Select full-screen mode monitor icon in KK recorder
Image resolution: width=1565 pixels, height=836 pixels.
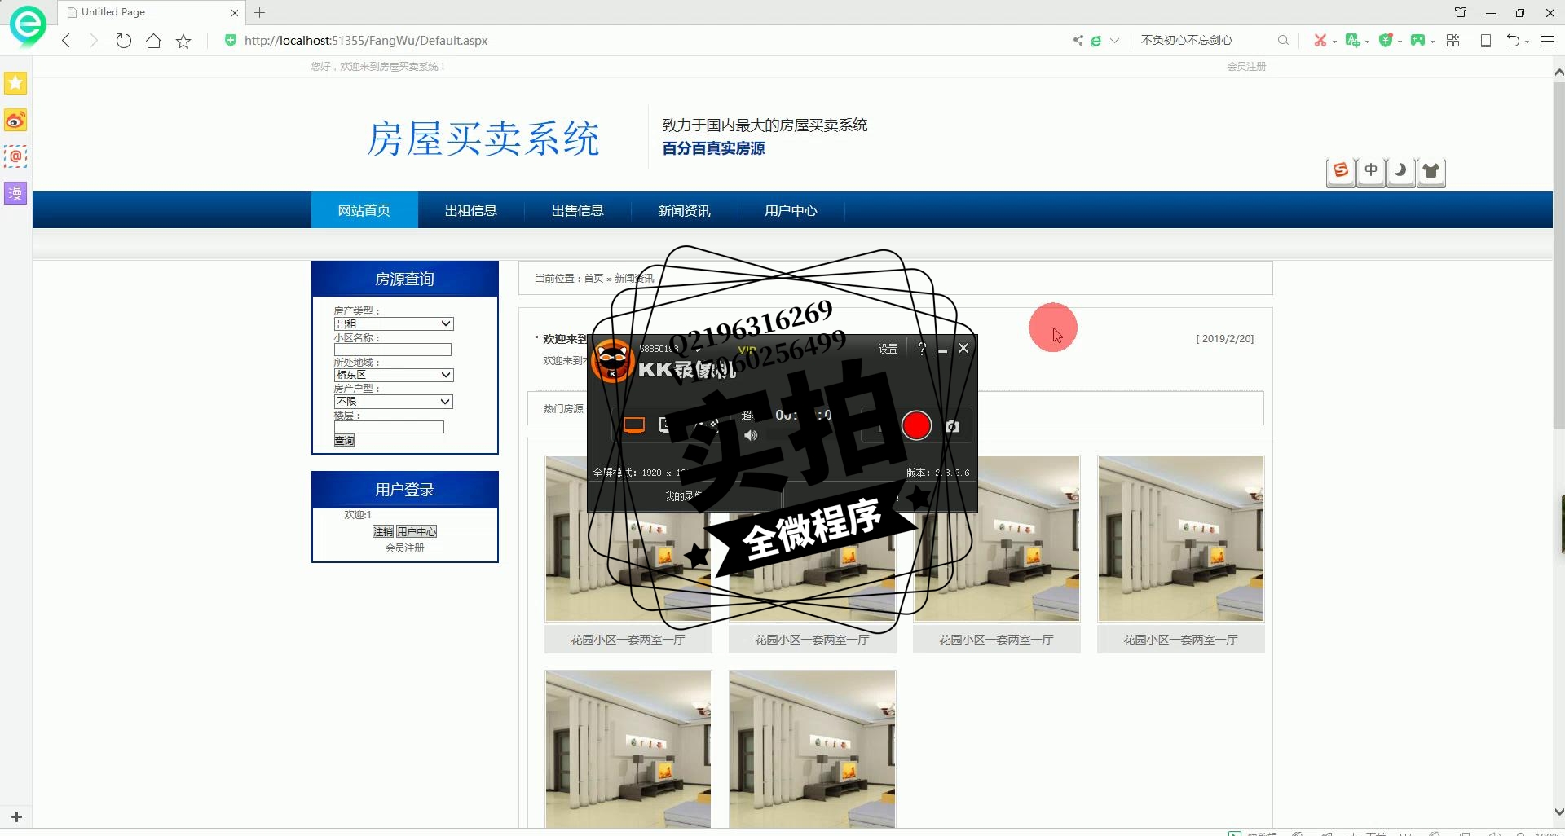point(634,425)
